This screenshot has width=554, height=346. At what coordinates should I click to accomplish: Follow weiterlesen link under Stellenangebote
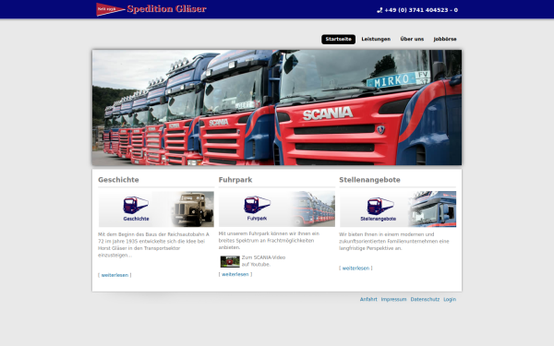tap(355, 268)
